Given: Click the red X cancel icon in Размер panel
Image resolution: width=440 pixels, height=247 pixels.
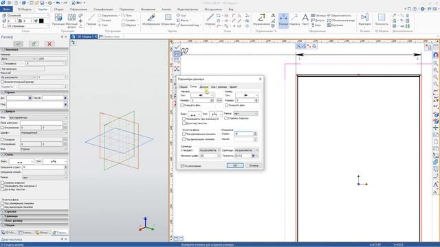Looking at the screenshot, I should click(x=49, y=44).
